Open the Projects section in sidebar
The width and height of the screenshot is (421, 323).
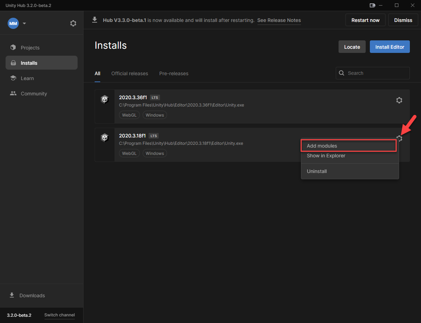(30, 48)
